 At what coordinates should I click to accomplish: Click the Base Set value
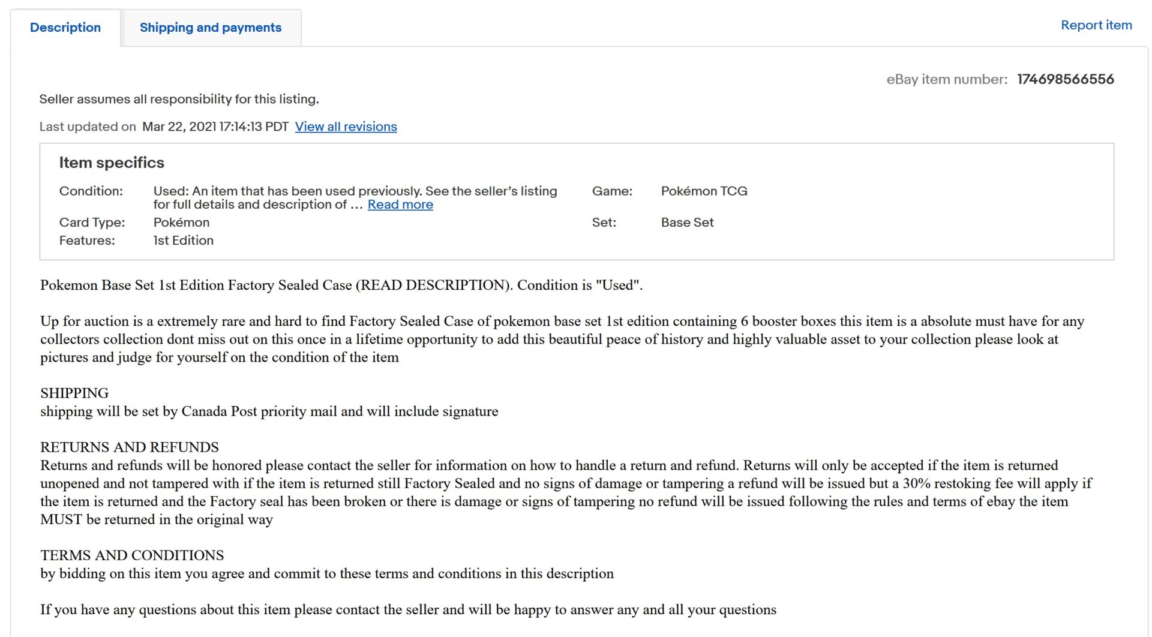coord(687,222)
